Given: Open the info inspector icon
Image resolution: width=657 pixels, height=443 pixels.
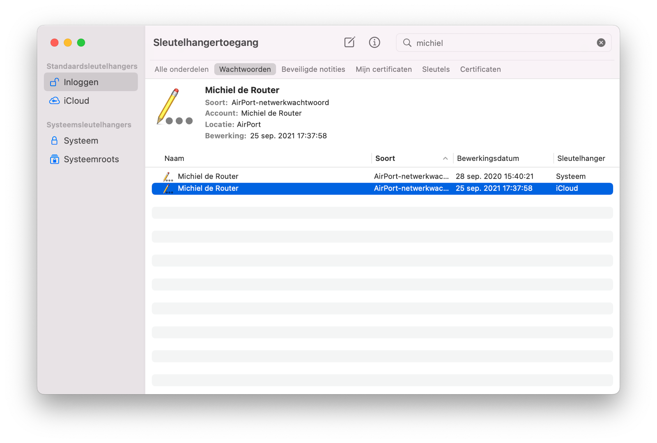Looking at the screenshot, I should point(374,42).
